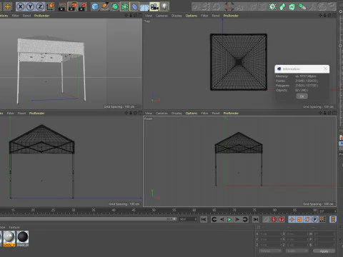Toggle Scale keyframe recording
Image resolution: width=343 pixels, height=257 pixels.
pos(299,219)
